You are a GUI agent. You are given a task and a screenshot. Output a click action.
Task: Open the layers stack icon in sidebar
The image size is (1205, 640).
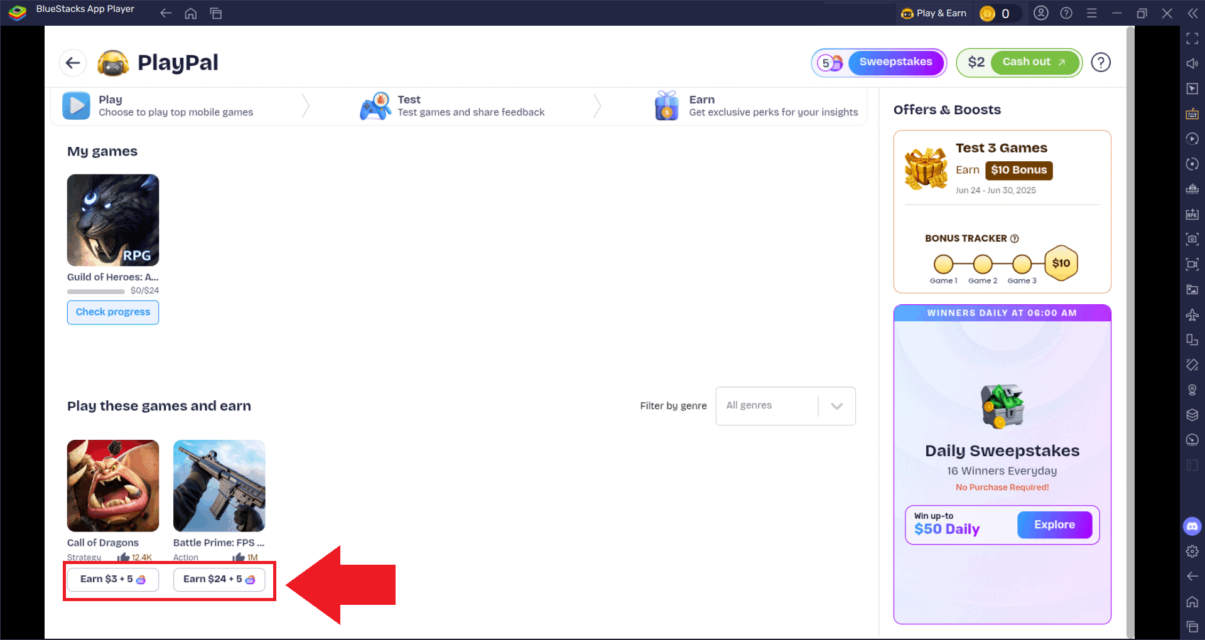click(x=1192, y=415)
